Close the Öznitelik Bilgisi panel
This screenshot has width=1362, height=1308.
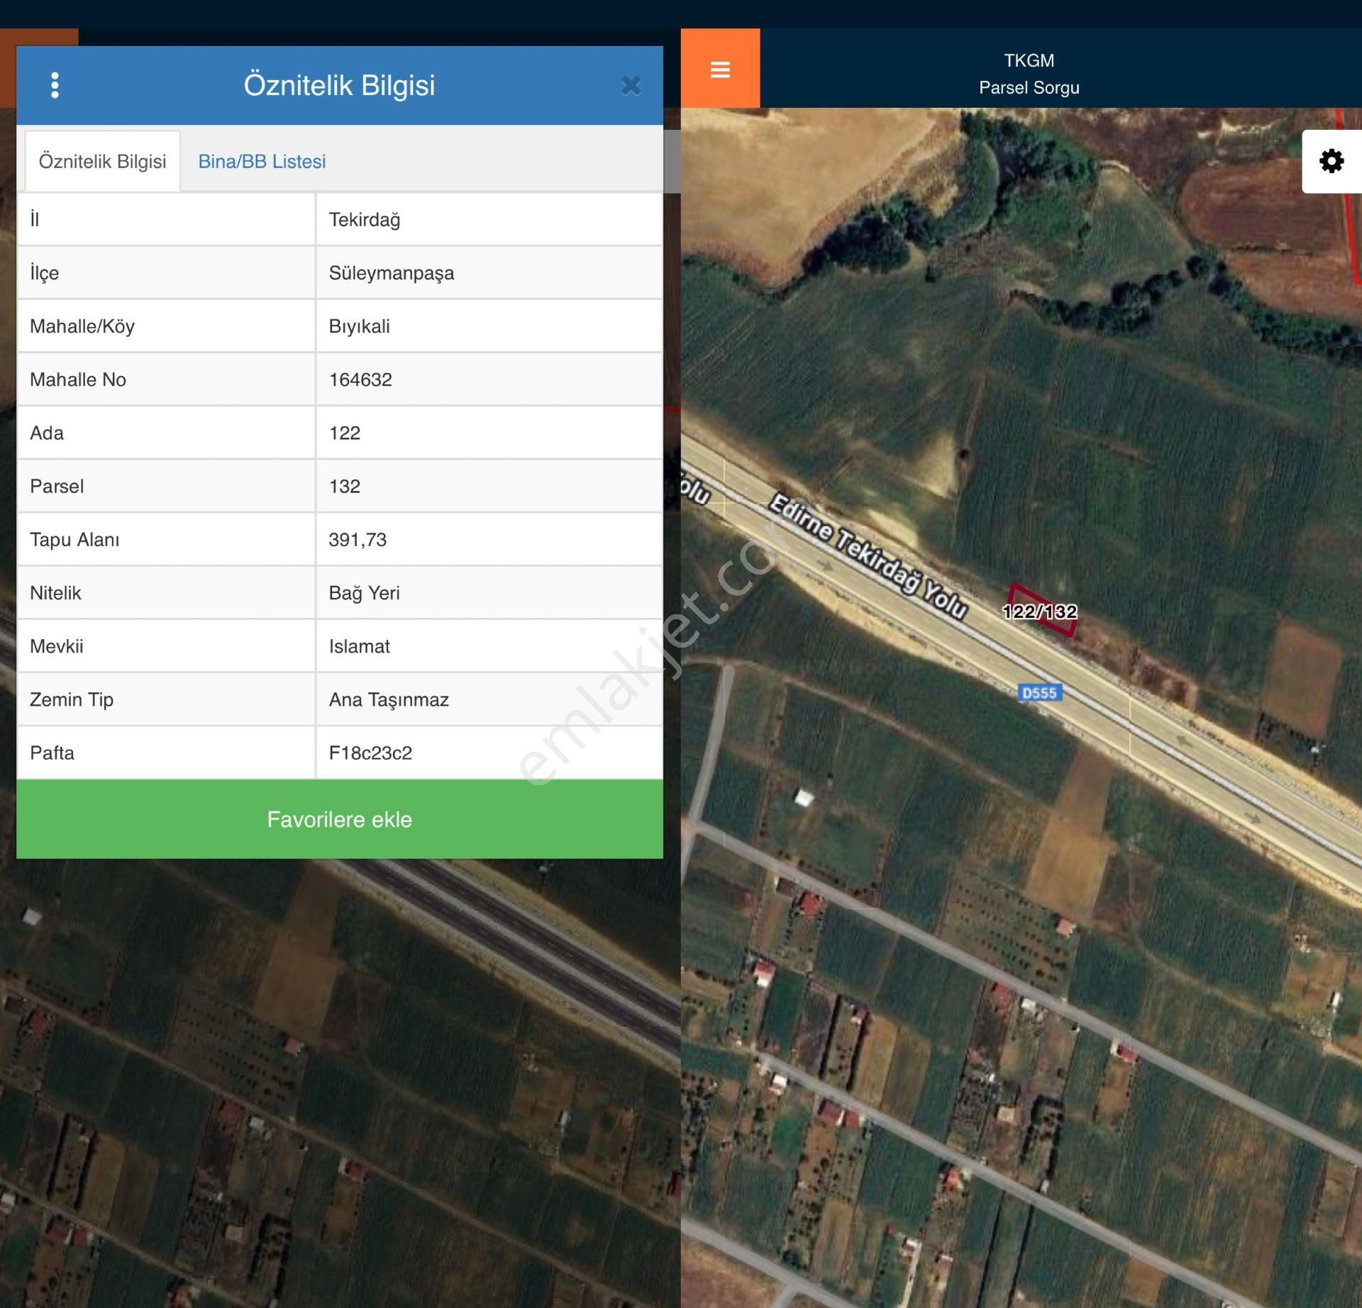pyautogui.click(x=631, y=86)
